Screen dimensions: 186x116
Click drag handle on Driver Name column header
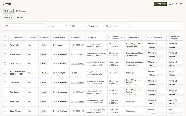click(11, 37)
